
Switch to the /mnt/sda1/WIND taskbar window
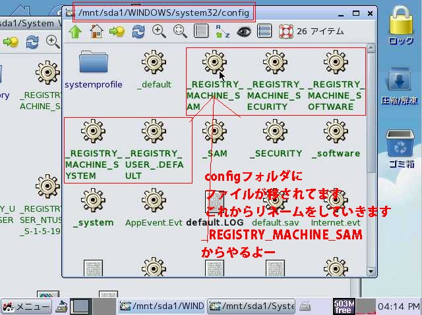pos(162,306)
